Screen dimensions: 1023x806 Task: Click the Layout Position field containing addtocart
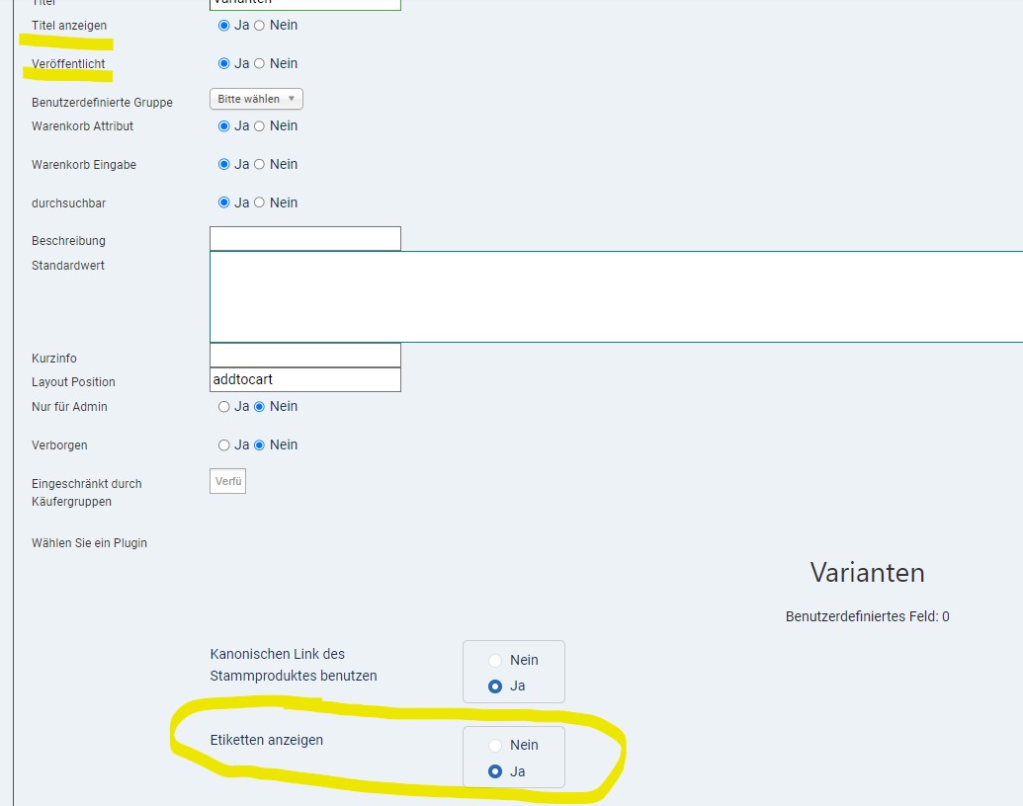click(x=305, y=380)
